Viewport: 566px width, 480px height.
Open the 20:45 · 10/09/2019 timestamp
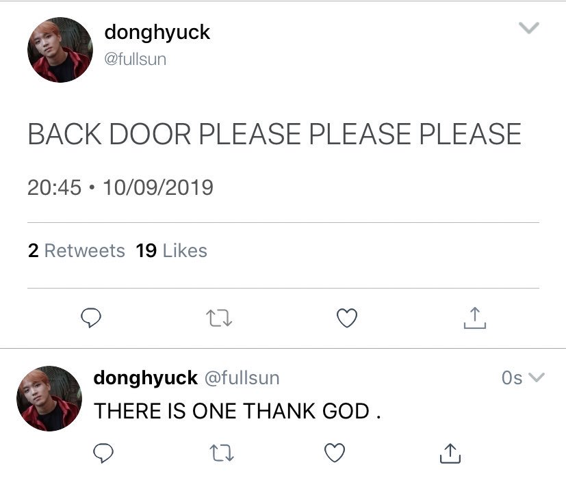tap(120, 187)
